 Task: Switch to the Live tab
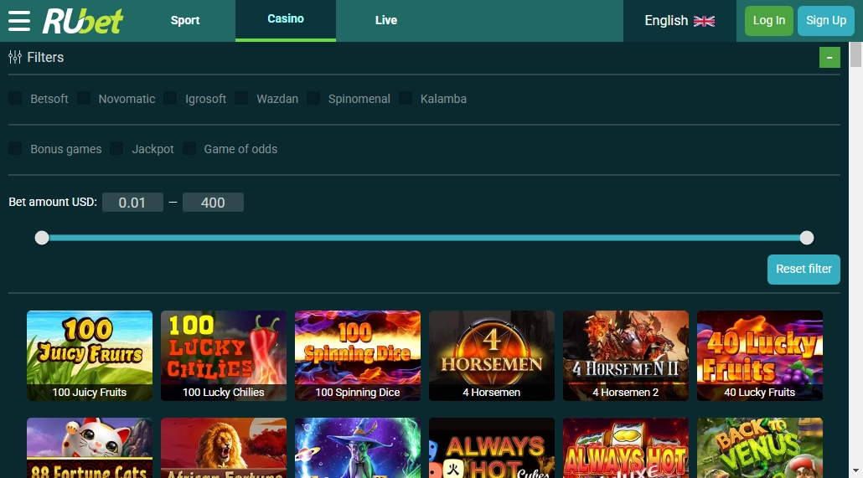[x=385, y=20]
